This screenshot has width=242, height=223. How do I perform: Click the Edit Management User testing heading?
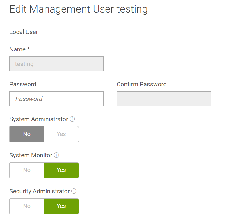click(79, 9)
